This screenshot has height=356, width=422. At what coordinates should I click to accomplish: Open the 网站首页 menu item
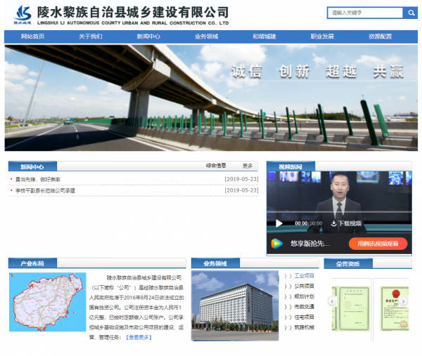[x=32, y=37]
